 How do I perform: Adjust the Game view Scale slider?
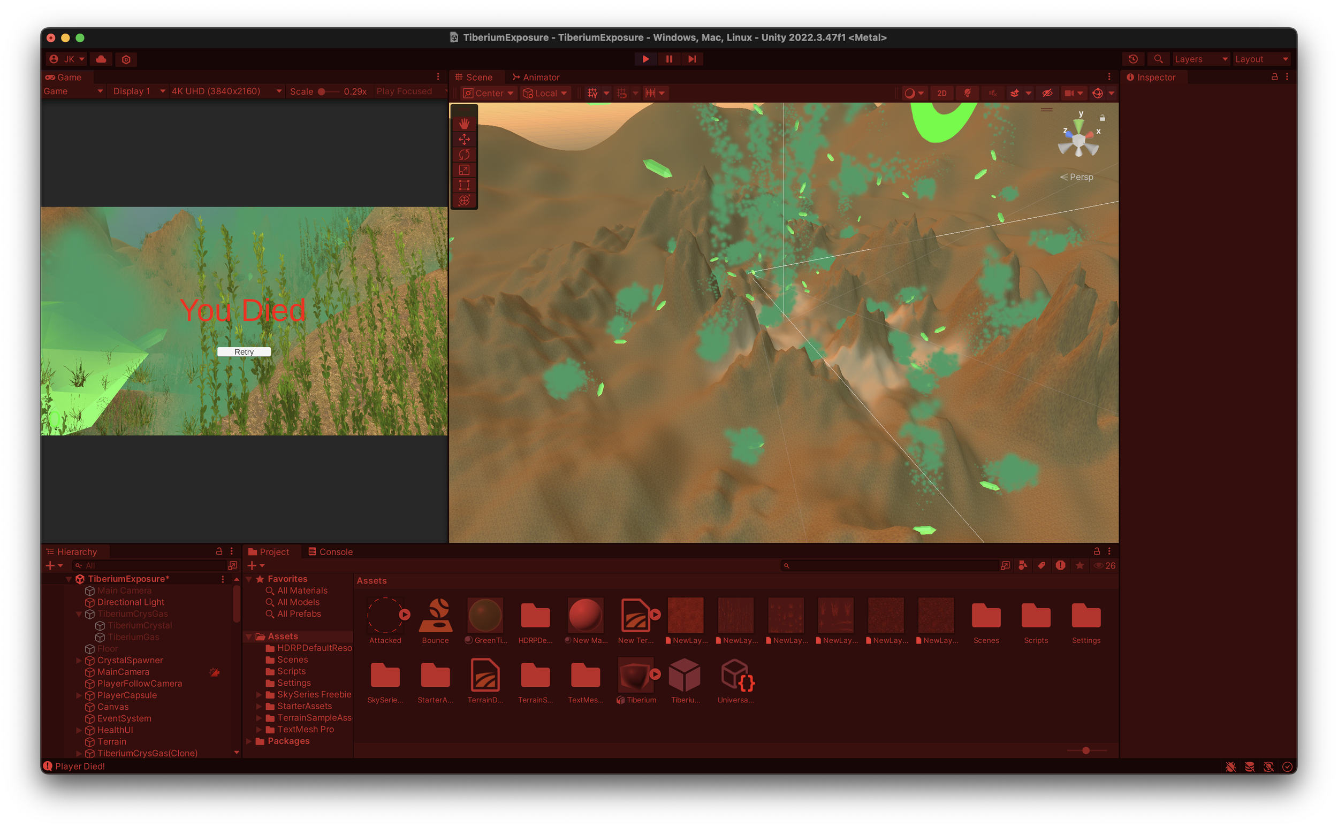[x=322, y=91]
